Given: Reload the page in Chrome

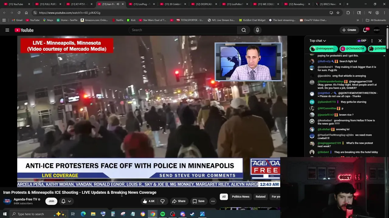Looking at the screenshot, I should coord(19,13).
